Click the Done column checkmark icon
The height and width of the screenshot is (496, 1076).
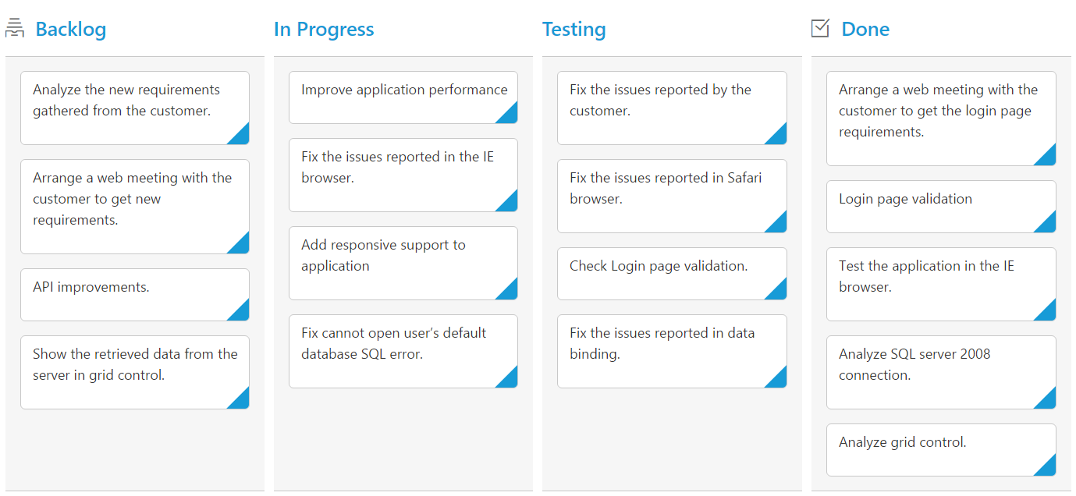coord(820,29)
